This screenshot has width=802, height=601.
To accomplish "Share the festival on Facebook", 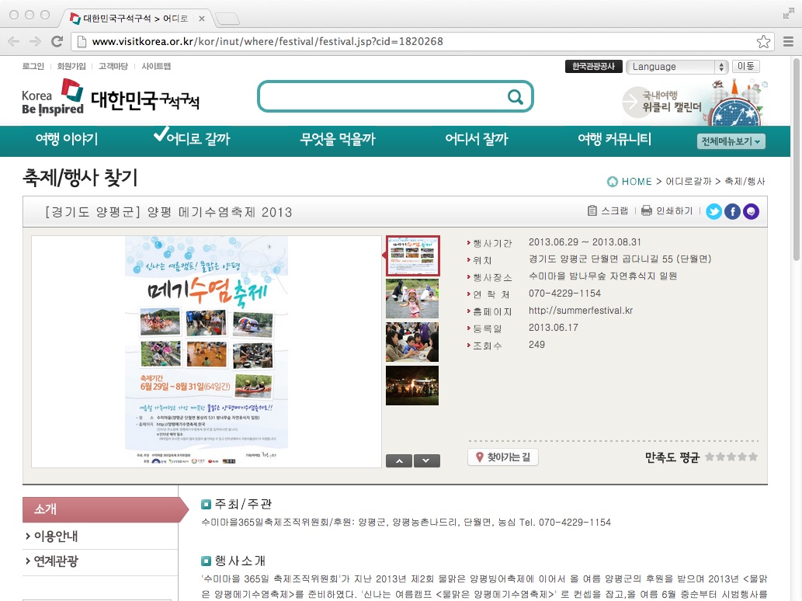I will [732, 211].
